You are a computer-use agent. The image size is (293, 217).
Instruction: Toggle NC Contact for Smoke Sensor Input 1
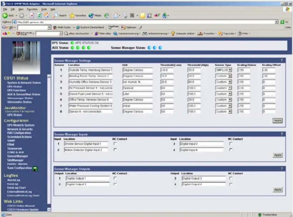(x=115, y=144)
